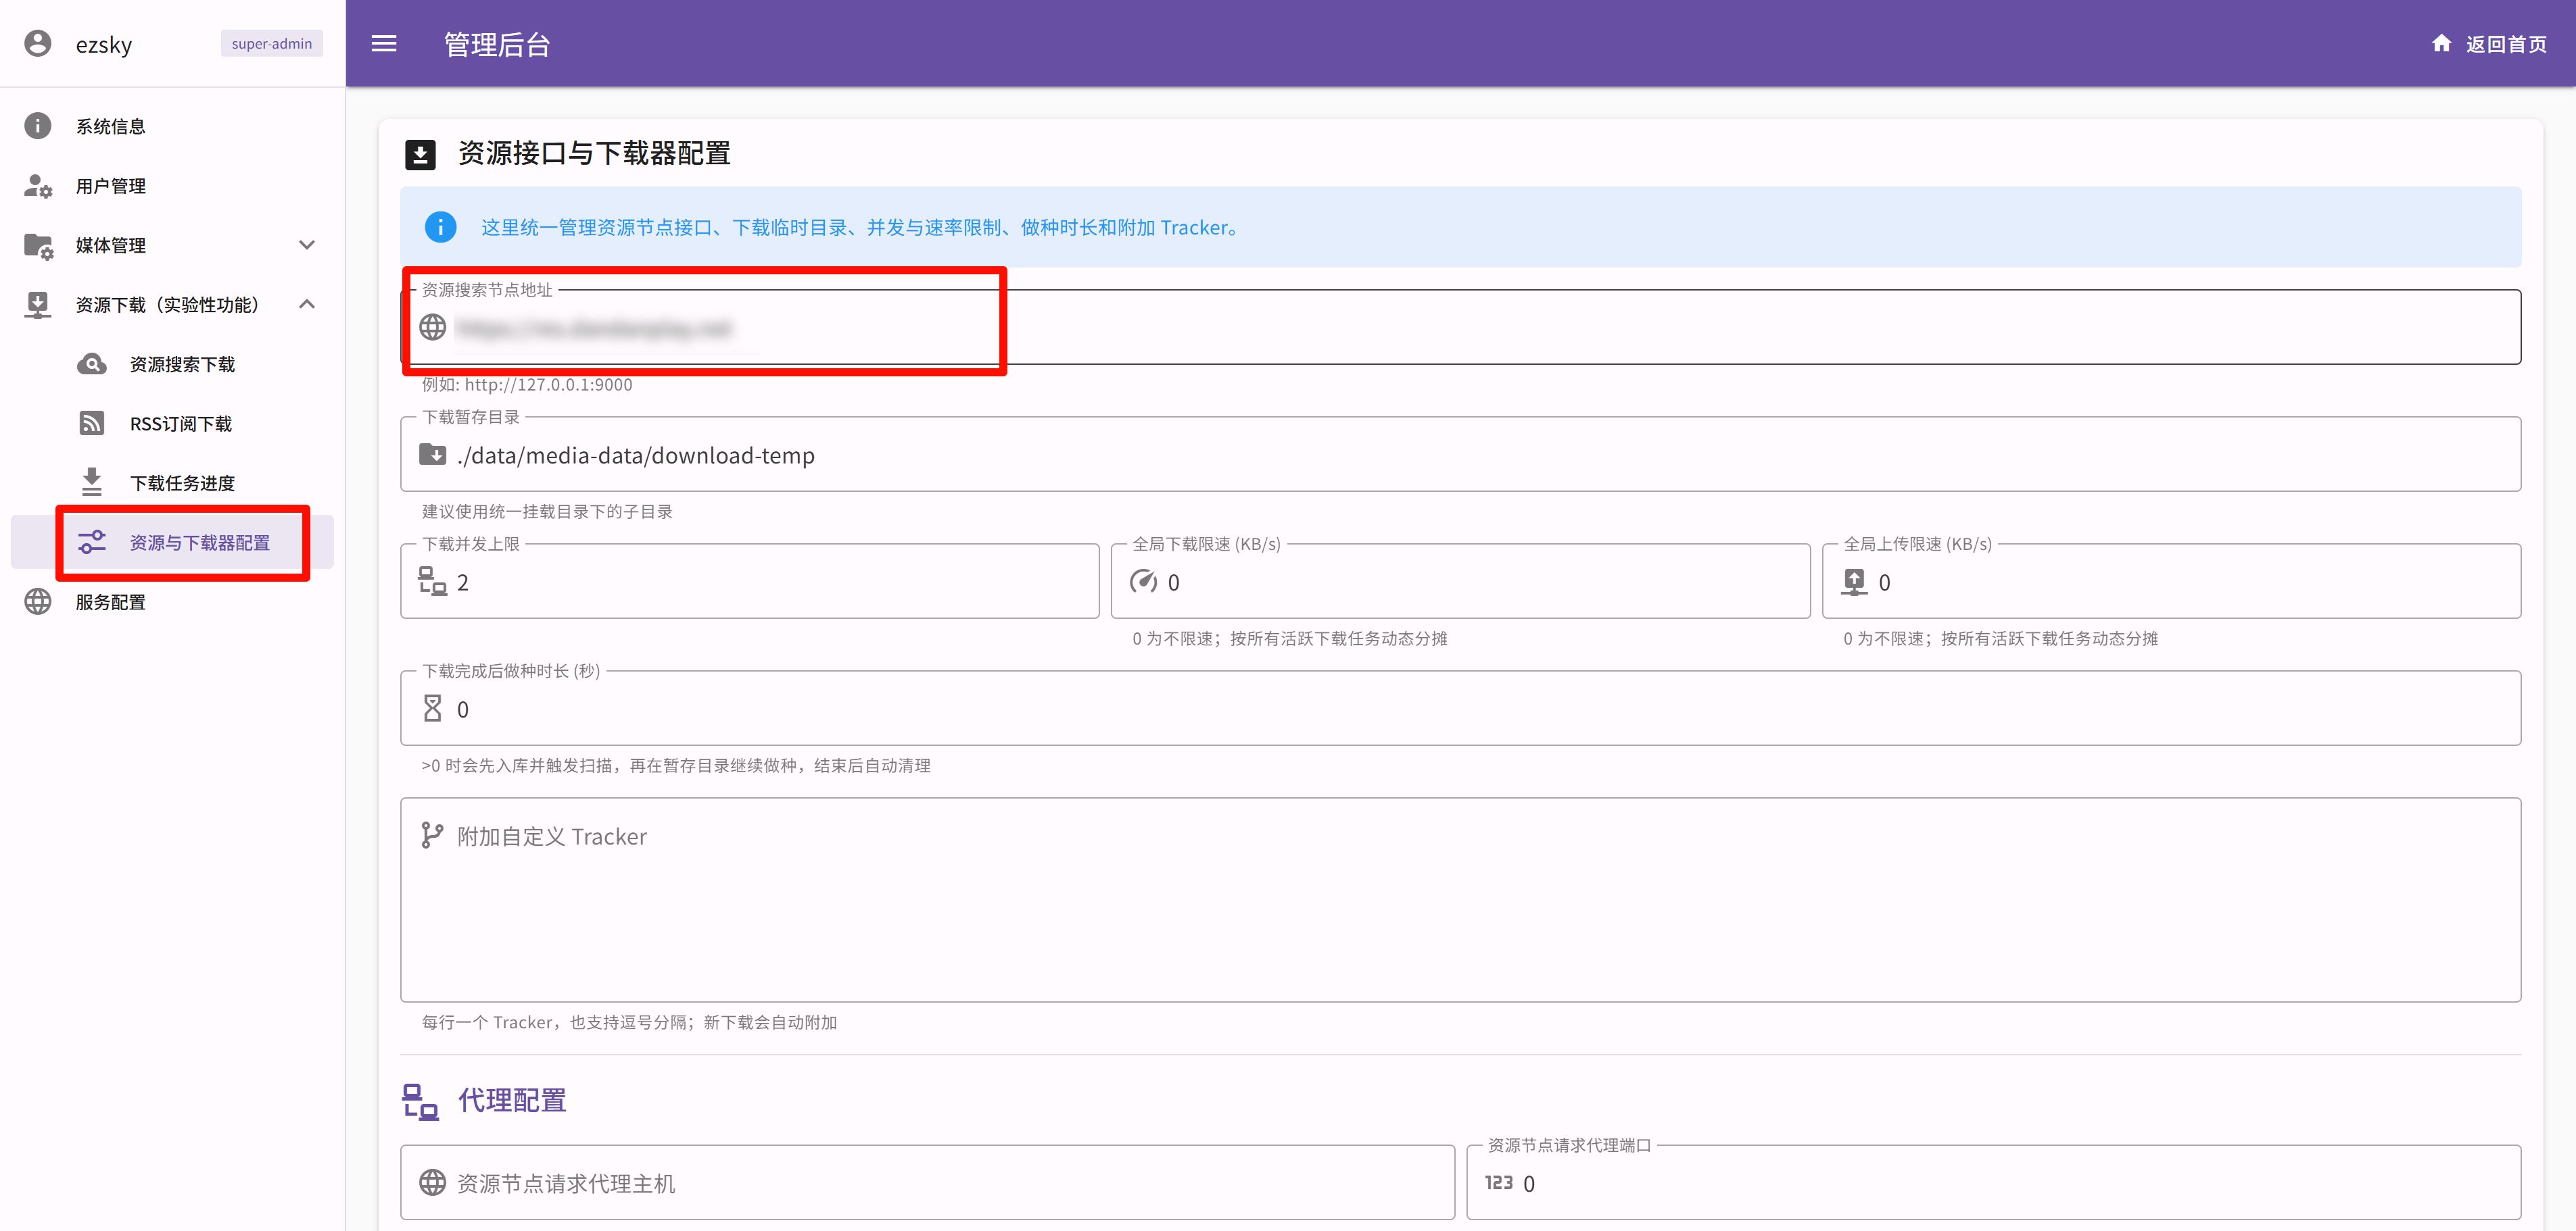2576x1231 pixels.
Task: Select 资源与下载器配置 menu item
Action: coord(200,543)
